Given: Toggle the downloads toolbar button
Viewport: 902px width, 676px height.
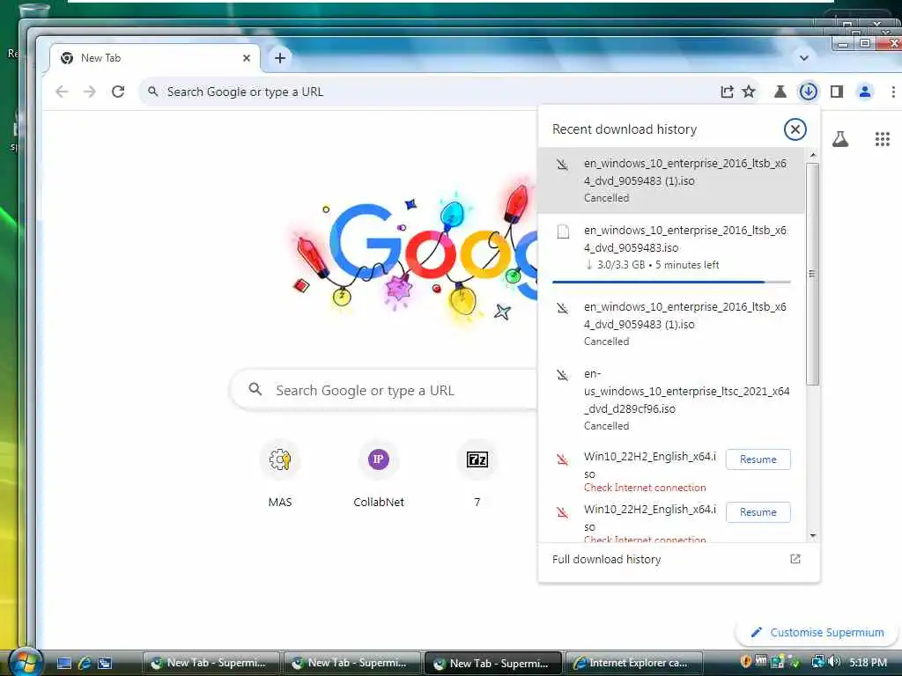Looking at the screenshot, I should [809, 92].
